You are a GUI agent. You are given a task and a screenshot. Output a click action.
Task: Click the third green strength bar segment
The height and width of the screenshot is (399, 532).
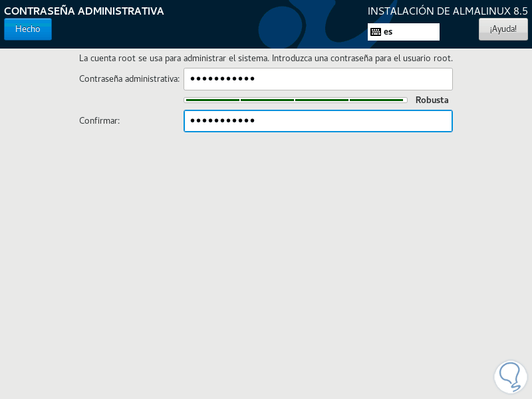tap(322, 100)
